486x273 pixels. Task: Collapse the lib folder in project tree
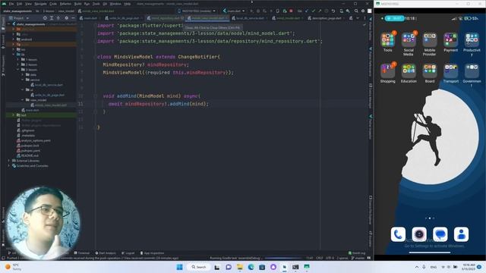coord(14,55)
